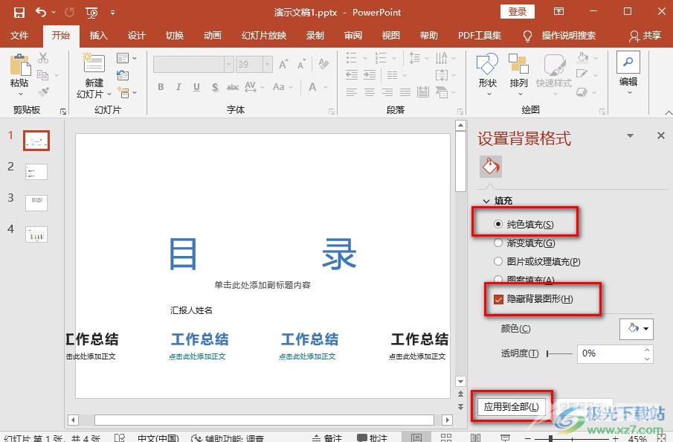The image size is (673, 442).
Task: Clear all formatting icon
Action: 323,64
